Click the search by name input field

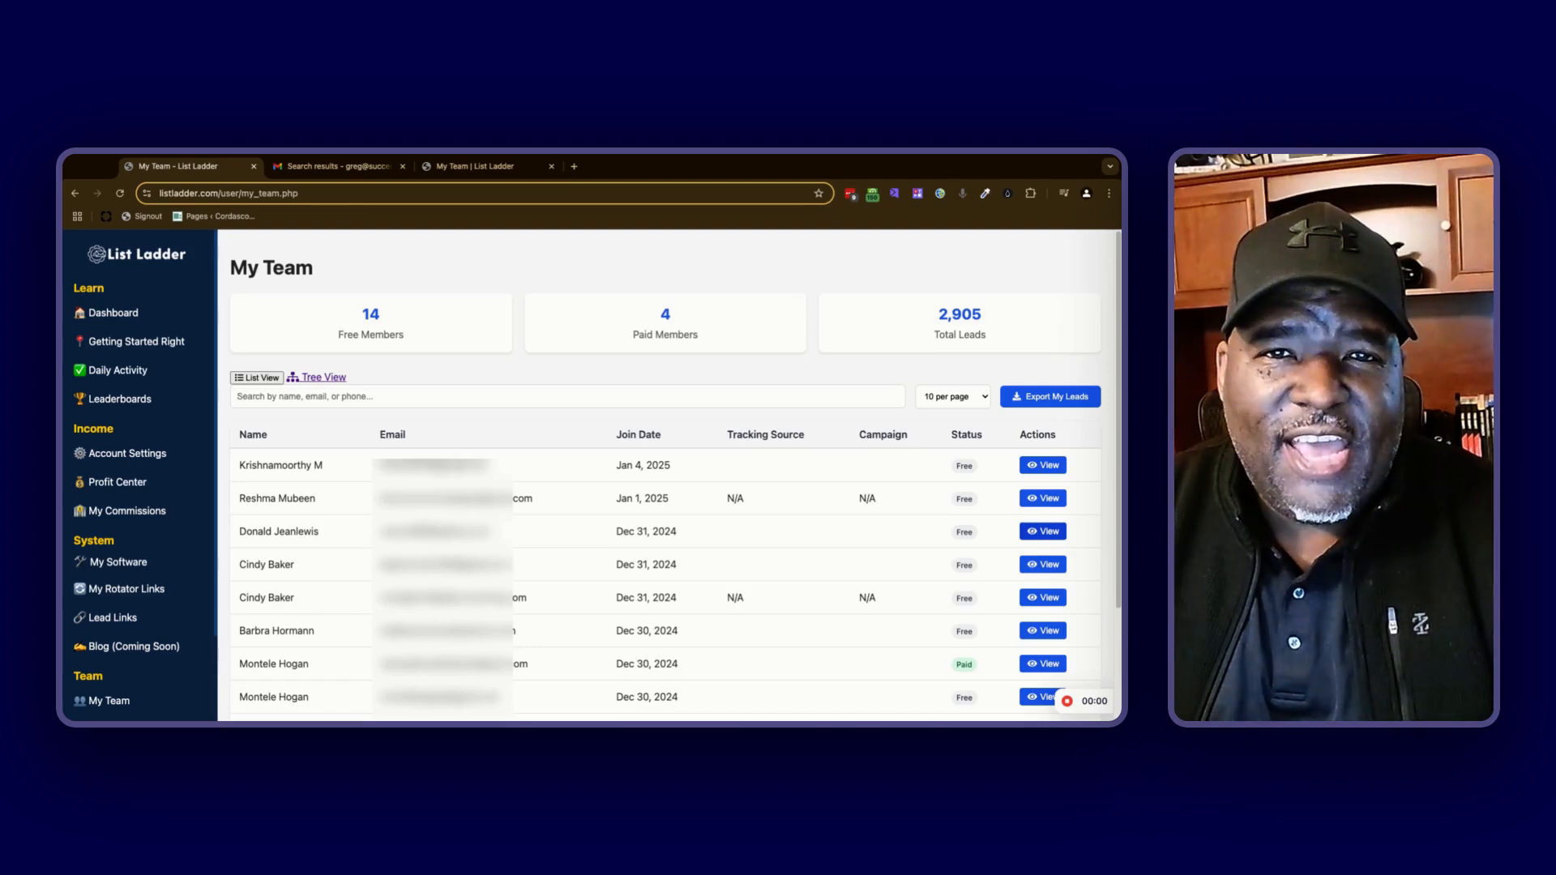coord(567,397)
